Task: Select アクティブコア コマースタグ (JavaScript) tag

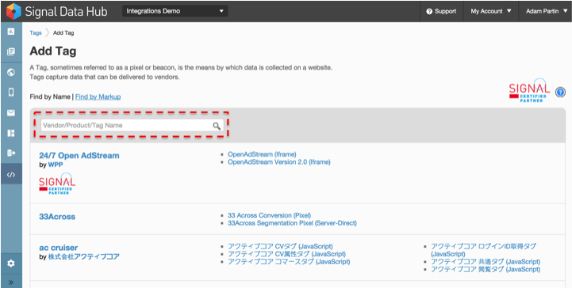Action: pyautogui.click(x=289, y=262)
